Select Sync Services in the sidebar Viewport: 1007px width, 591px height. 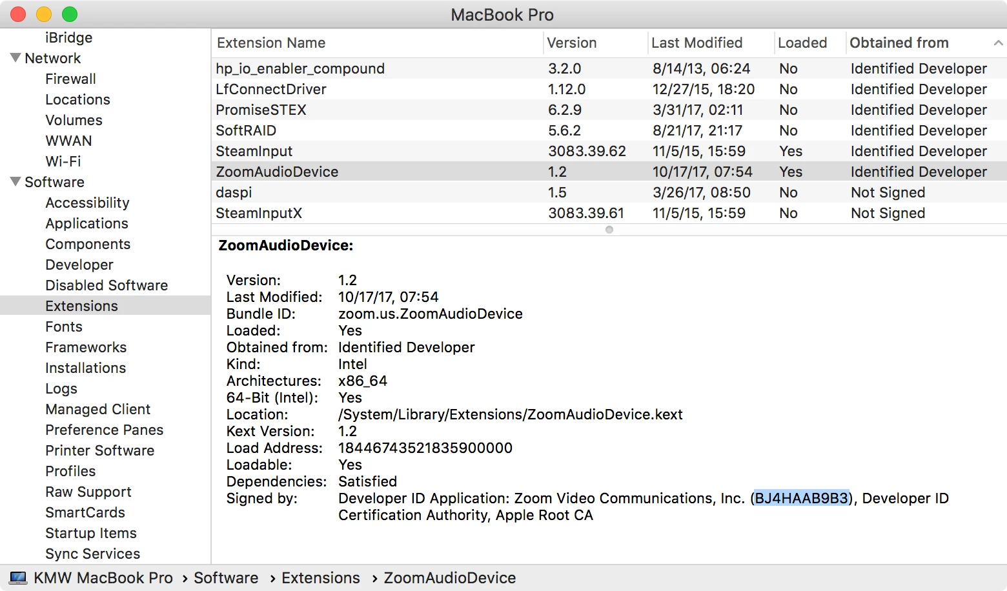tap(92, 554)
